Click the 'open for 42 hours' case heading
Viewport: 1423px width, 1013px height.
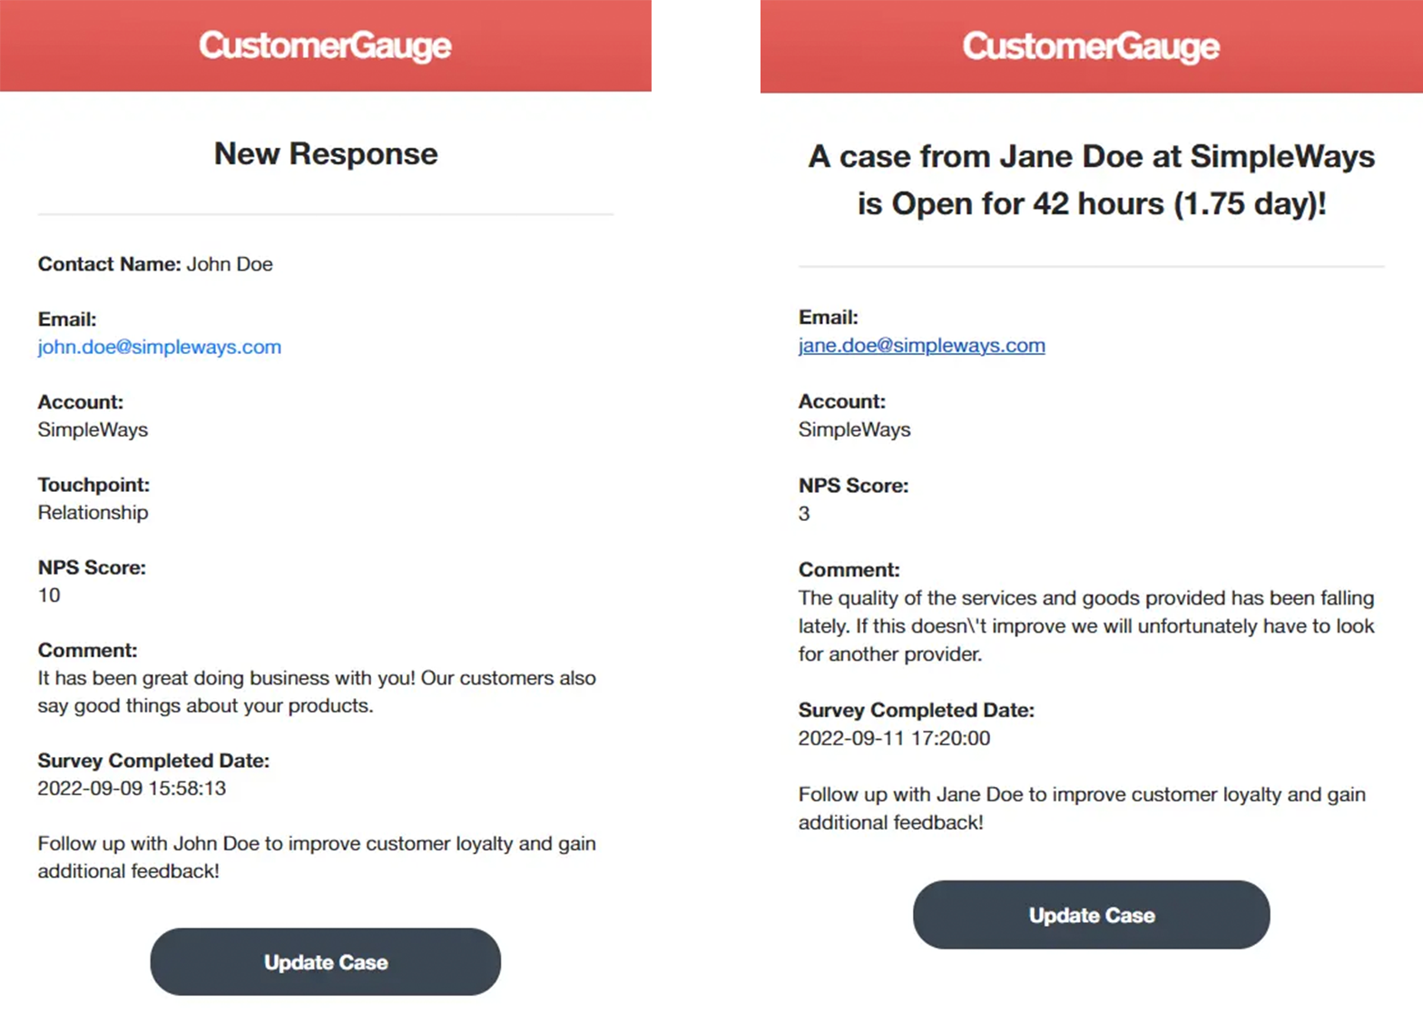(1091, 180)
